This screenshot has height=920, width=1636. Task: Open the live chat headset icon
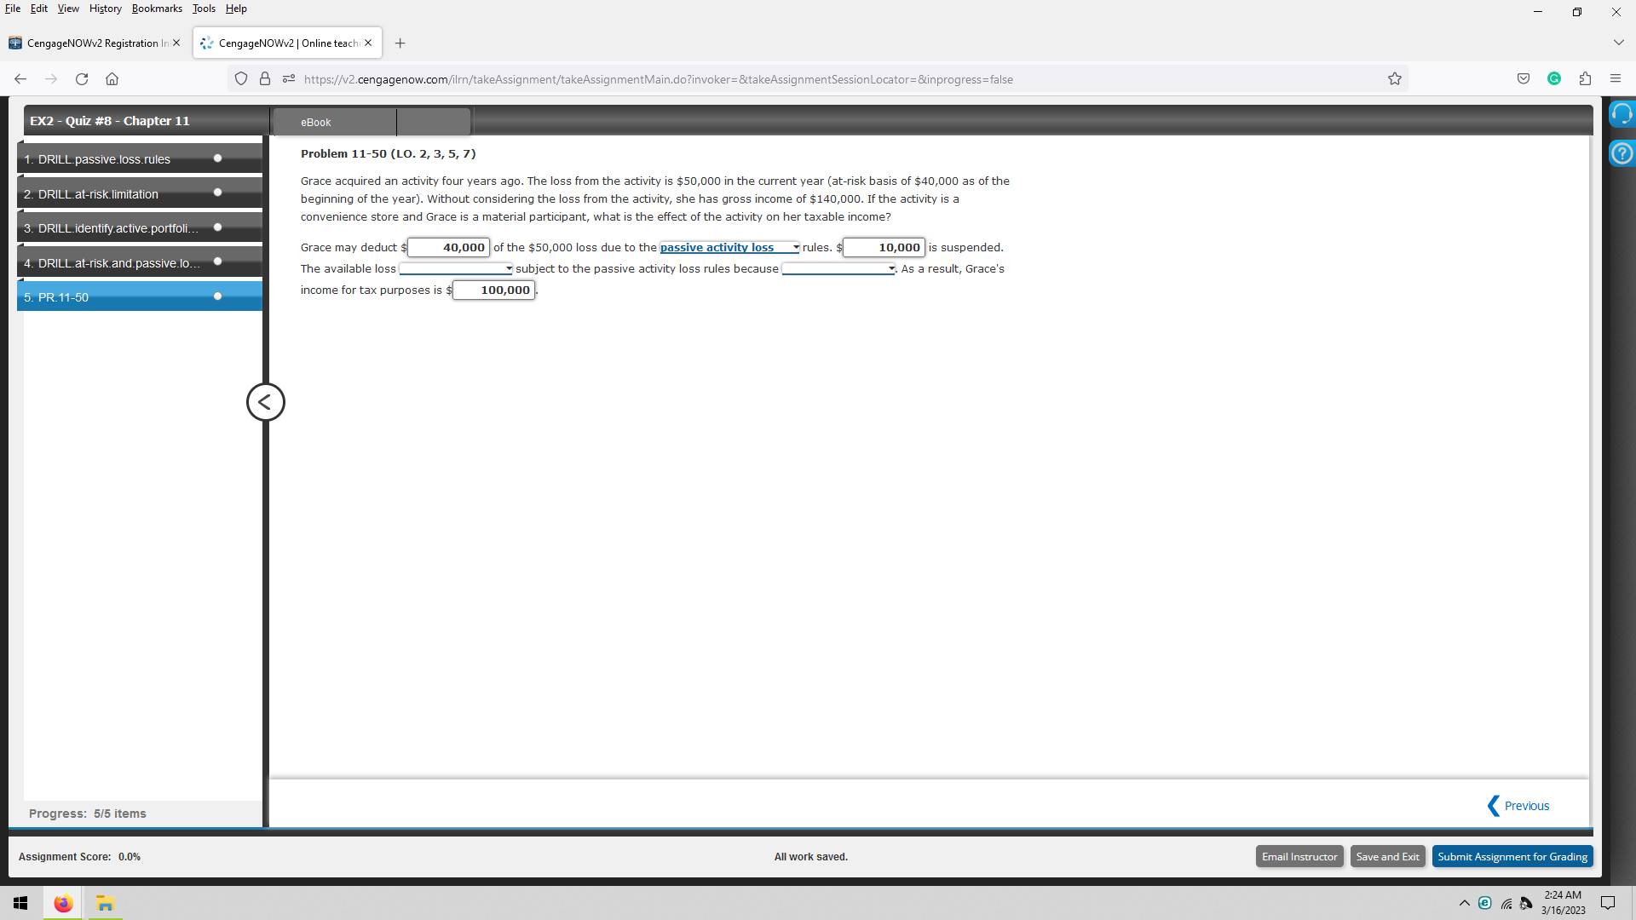pos(1622,112)
